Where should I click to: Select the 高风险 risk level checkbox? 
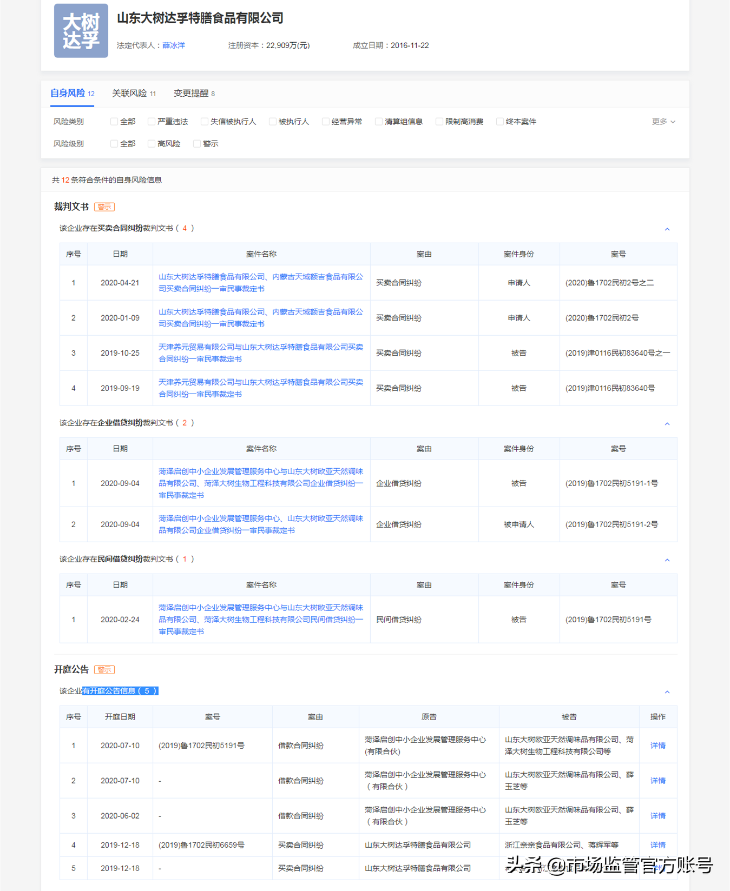click(152, 144)
